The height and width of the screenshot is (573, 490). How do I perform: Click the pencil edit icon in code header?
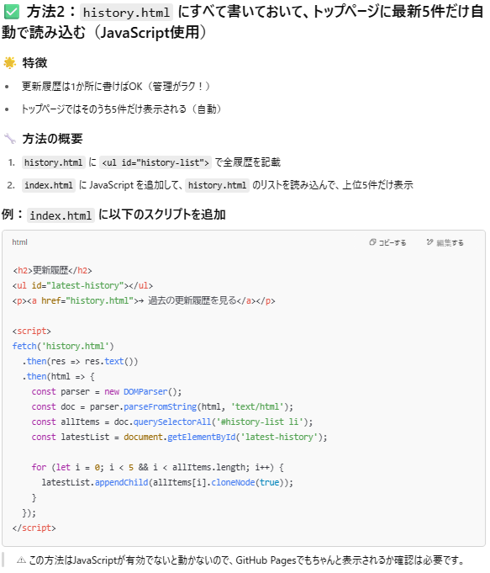(x=429, y=242)
